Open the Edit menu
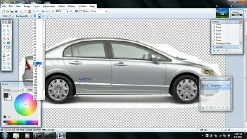Viewport: 247px width, 139px height. (11, 6)
